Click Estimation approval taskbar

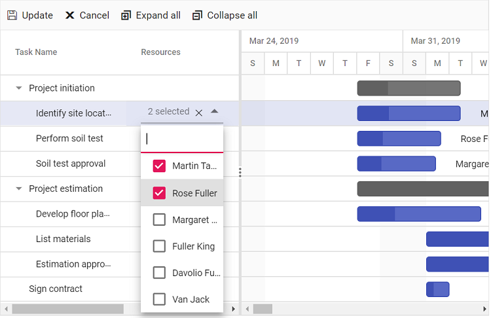click(458, 264)
